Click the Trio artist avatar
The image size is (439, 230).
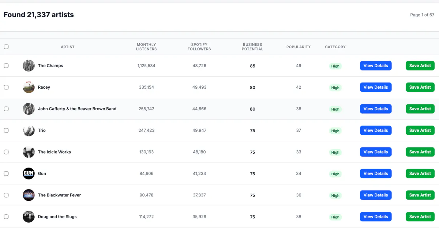point(29,130)
